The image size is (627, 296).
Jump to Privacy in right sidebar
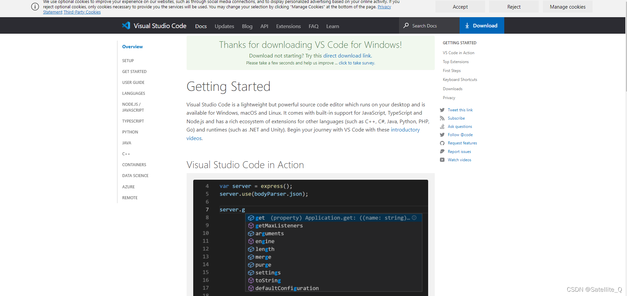[x=449, y=98]
